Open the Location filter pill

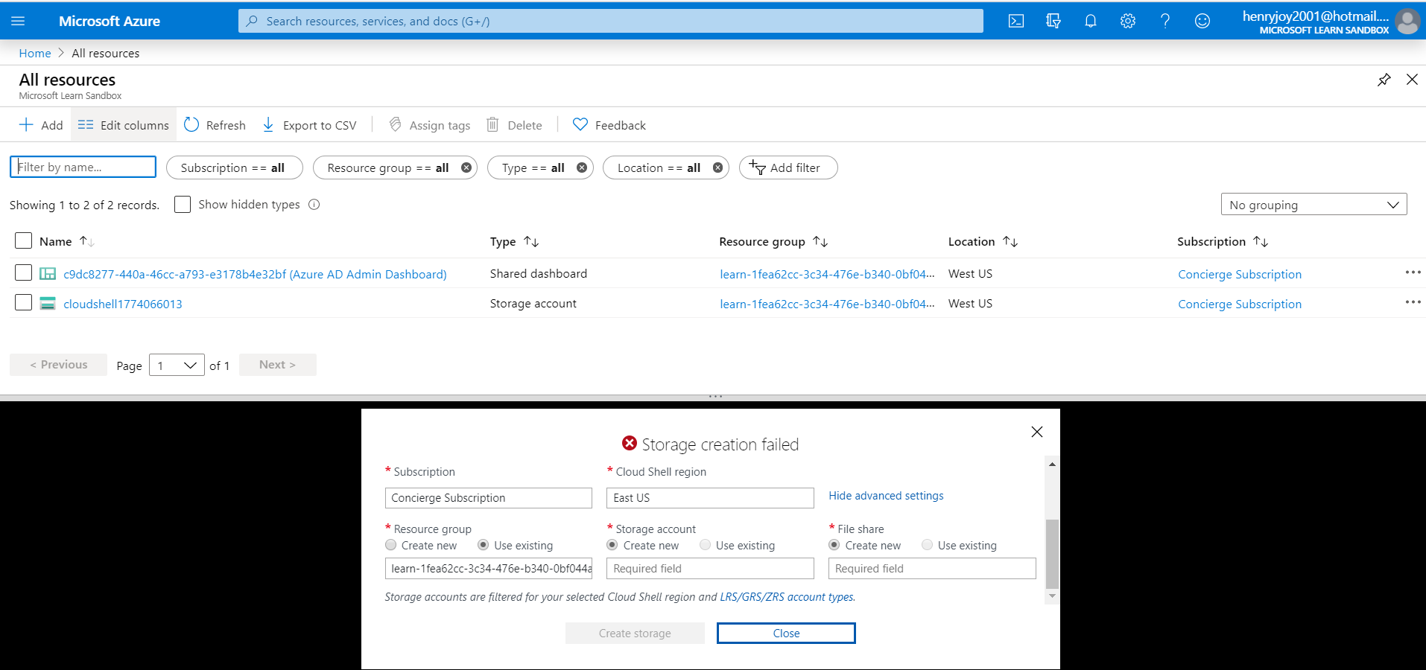click(659, 167)
